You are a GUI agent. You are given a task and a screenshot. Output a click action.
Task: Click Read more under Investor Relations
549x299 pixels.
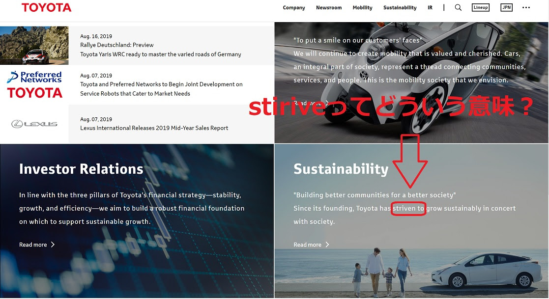[x=33, y=245]
